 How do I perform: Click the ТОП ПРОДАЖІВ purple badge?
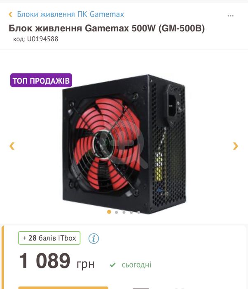pos(41,81)
